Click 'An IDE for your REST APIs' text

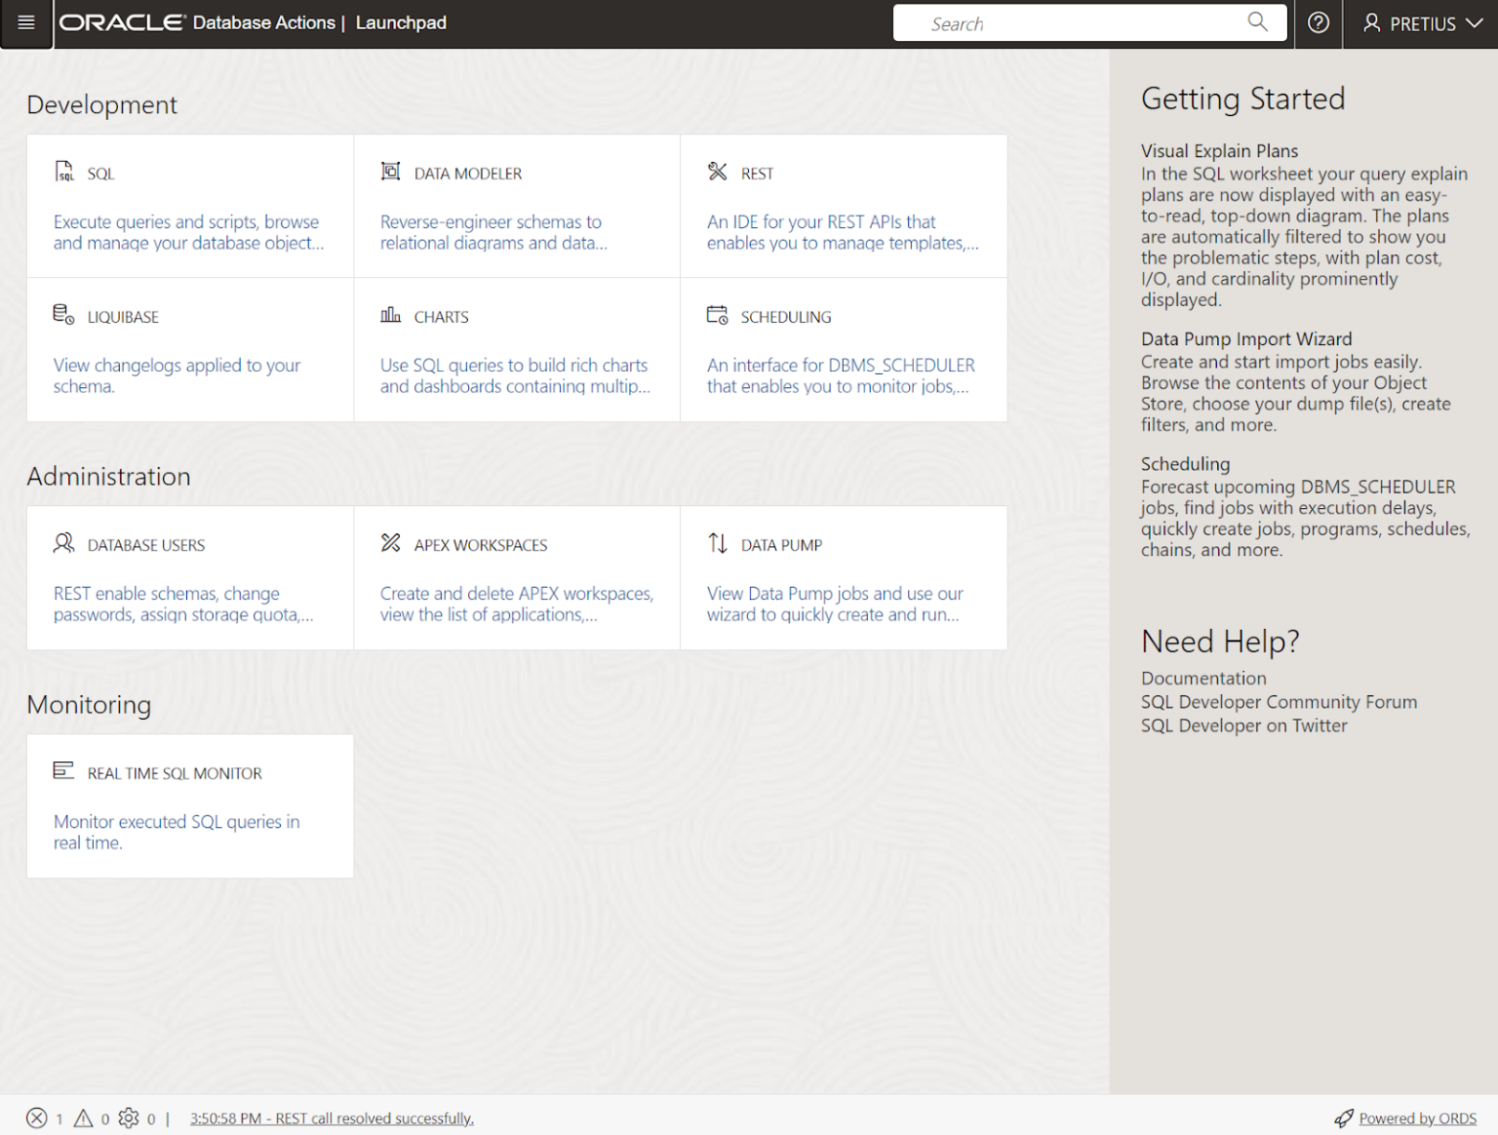click(843, 232)
